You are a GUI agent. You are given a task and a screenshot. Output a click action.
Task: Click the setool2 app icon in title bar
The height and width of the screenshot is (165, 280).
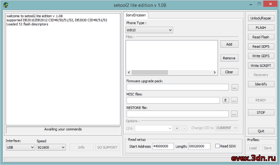(6, 5)
